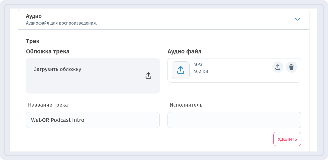Click the Аудиофайл для воспроизведения description
328x160 pixels.
[61, 23]
